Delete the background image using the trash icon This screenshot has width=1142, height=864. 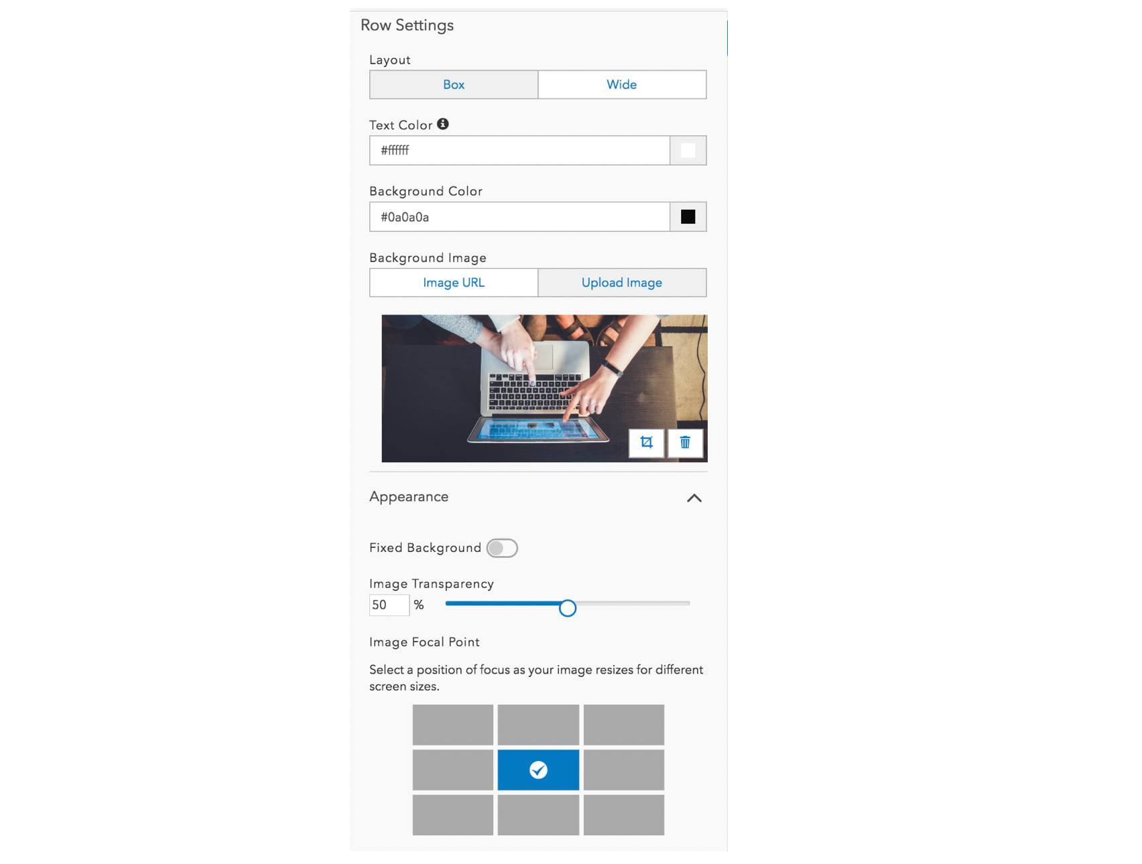[685, 443]
